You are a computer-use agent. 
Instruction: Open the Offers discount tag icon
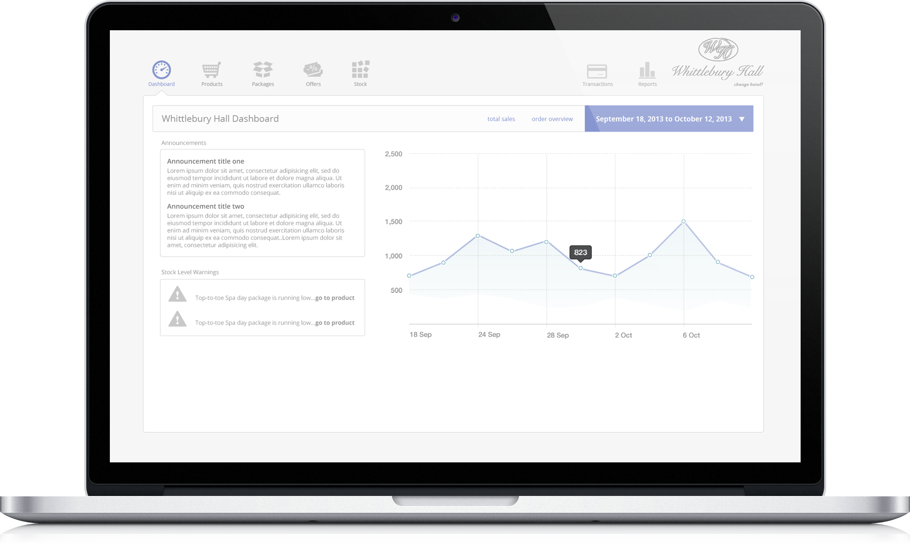313,70
